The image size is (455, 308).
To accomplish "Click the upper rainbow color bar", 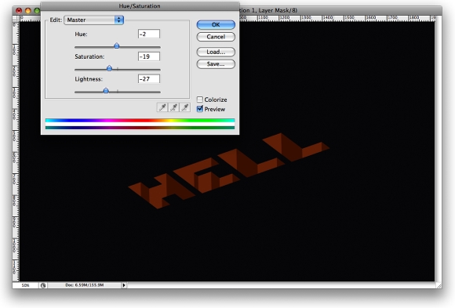I will click(x=140, y=121).
